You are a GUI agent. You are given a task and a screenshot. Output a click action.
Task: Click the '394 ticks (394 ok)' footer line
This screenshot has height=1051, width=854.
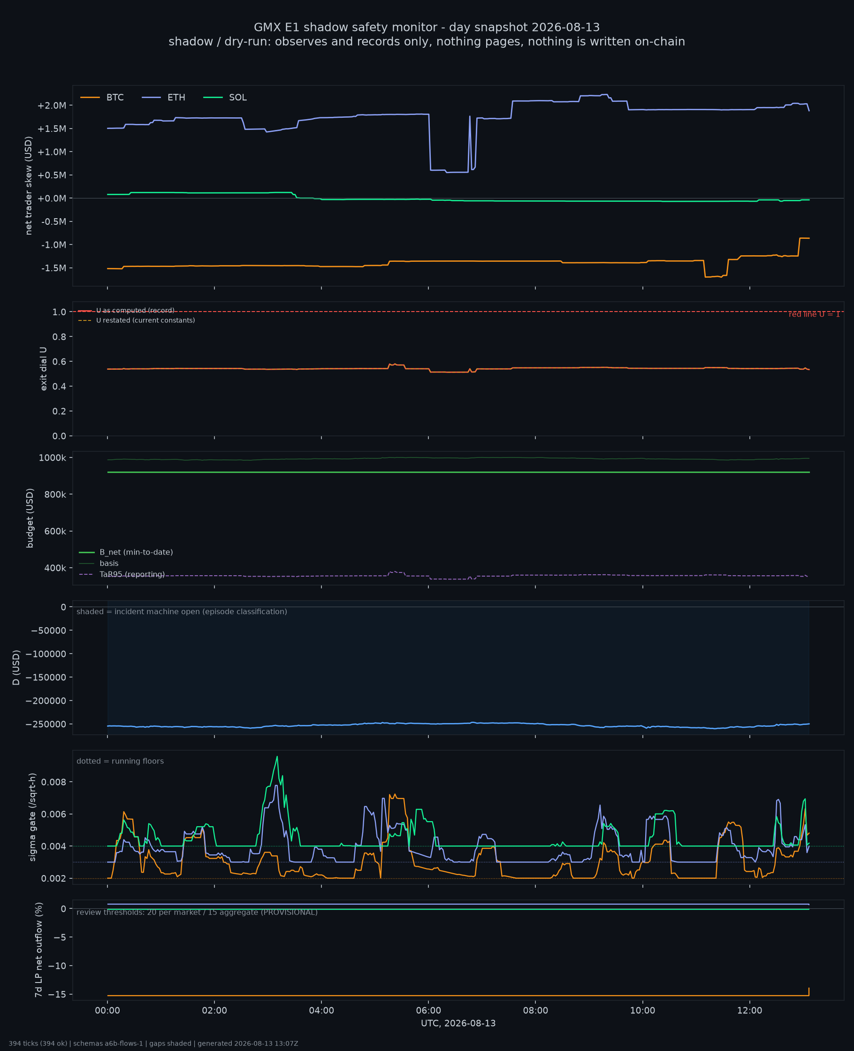(x=153, y=1043)
